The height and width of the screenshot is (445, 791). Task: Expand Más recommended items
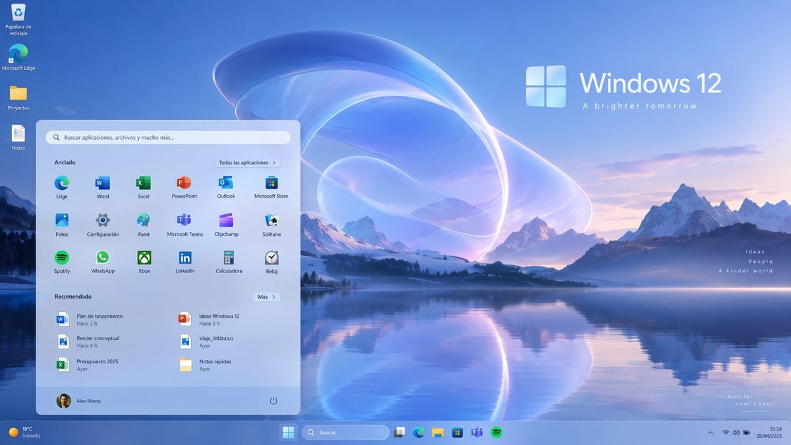(x=267, y=297)
